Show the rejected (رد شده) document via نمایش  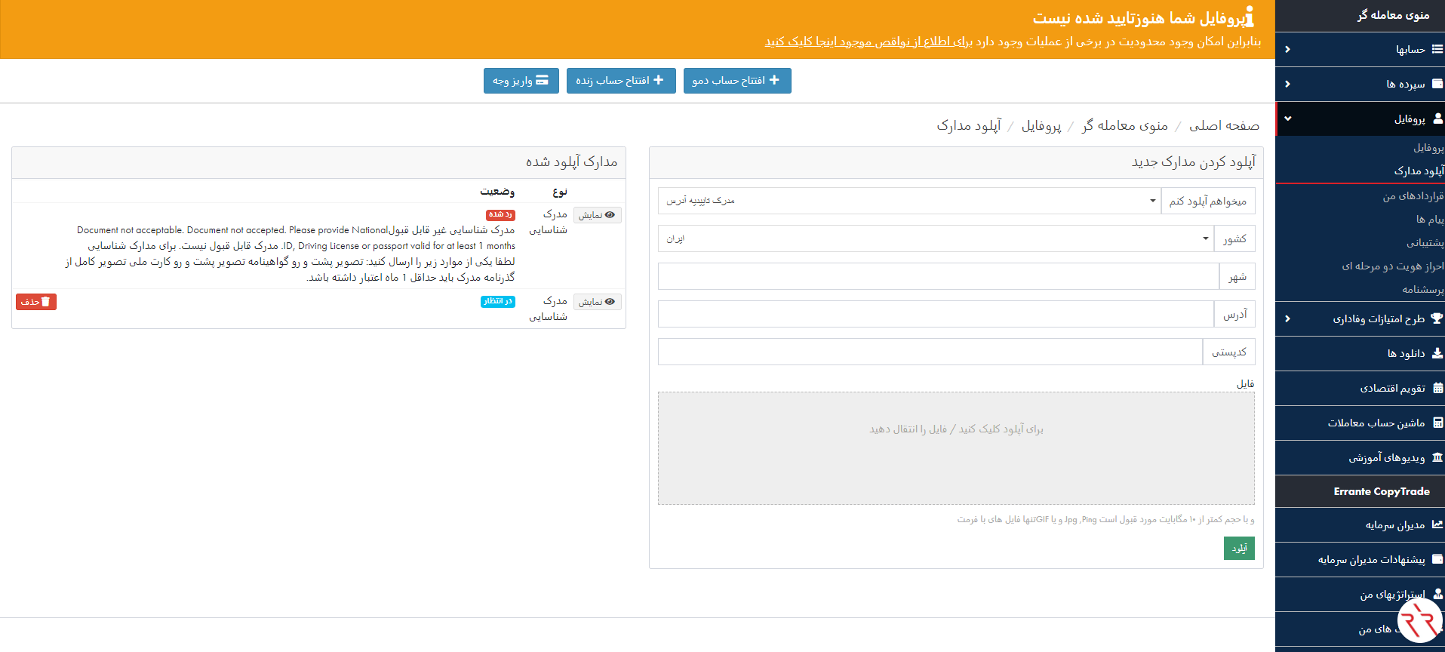[598, 215]
